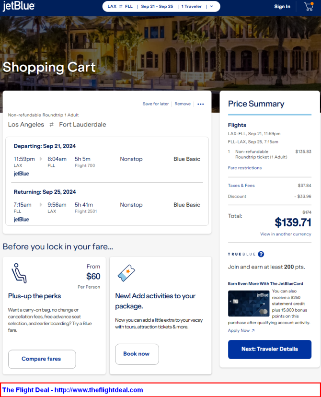Proceed with Next: Traveler Details button
This screenshot has width=321, height=397.
point(270,349)
